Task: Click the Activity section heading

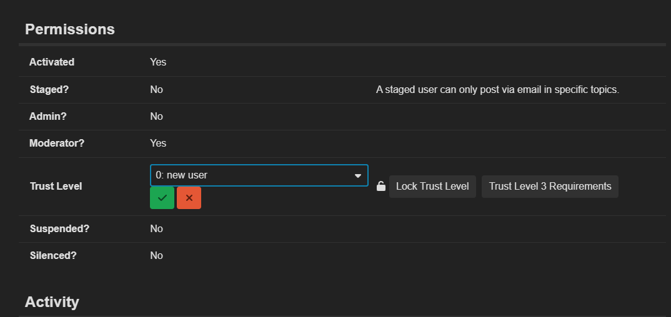Action: click(52, 302)
